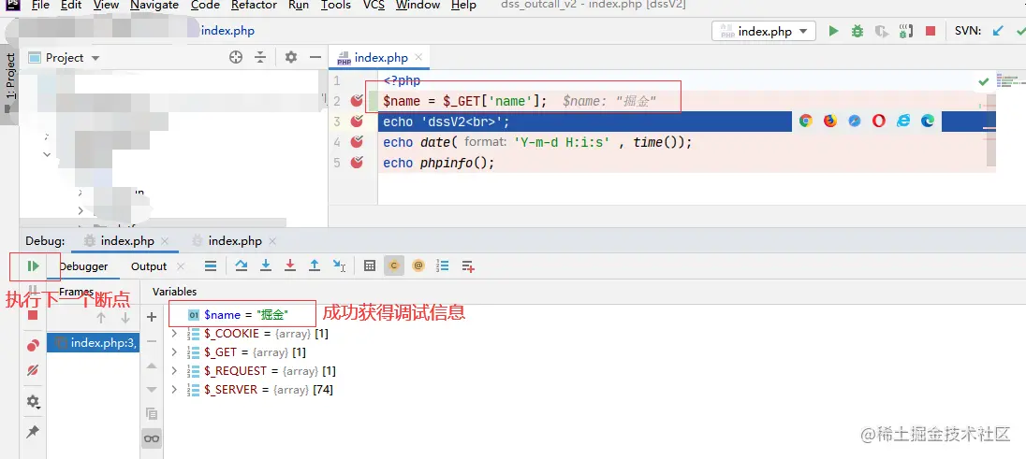Click the red Stop icon in top toolbar

(x=931, y=31)
